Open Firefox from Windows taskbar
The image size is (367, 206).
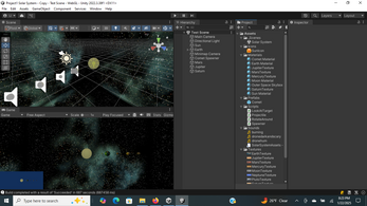tap(155, 201)
